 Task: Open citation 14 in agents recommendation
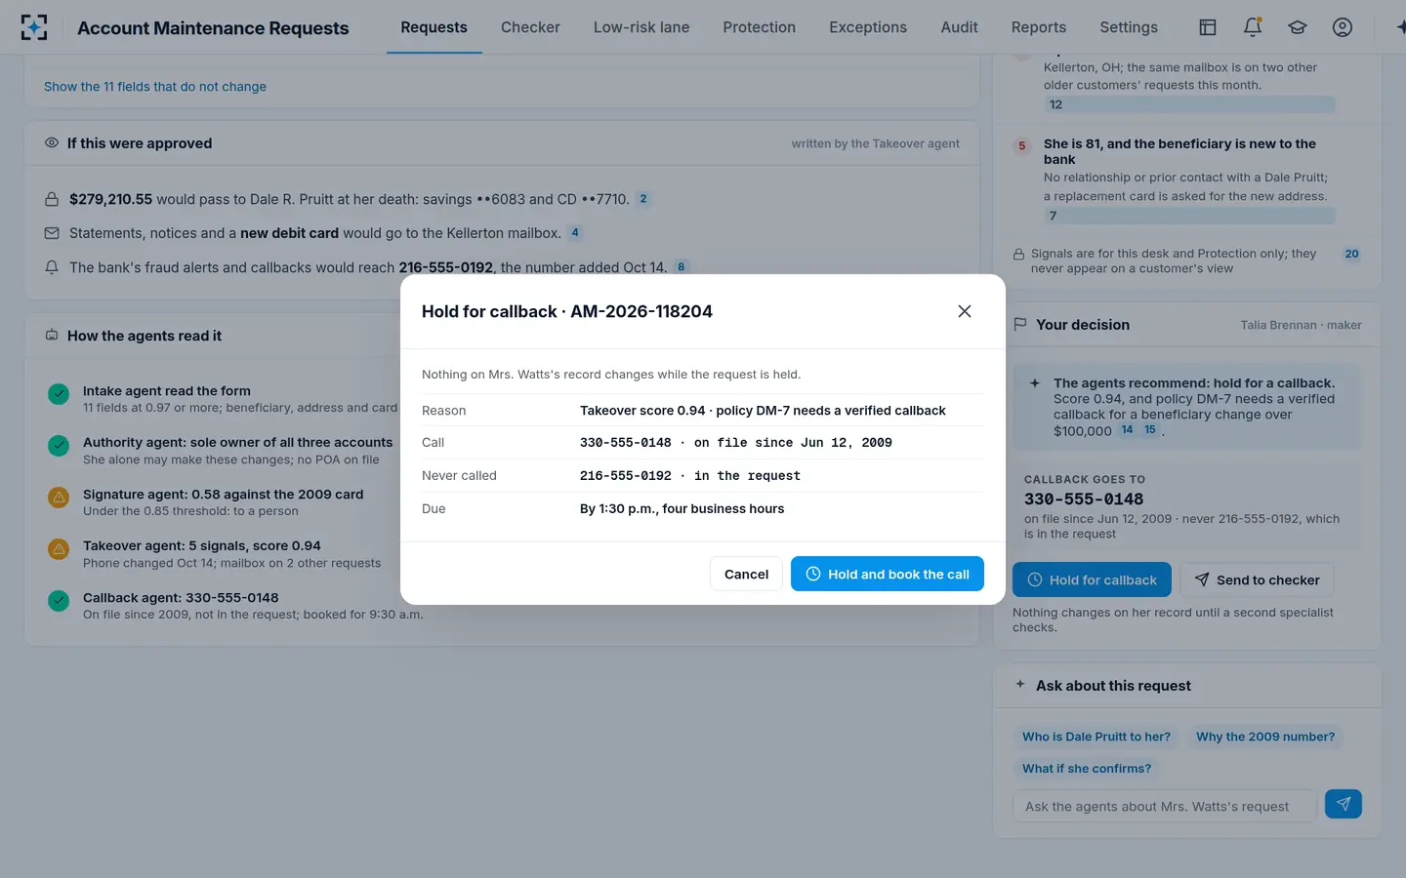[x=1127, y=430]
